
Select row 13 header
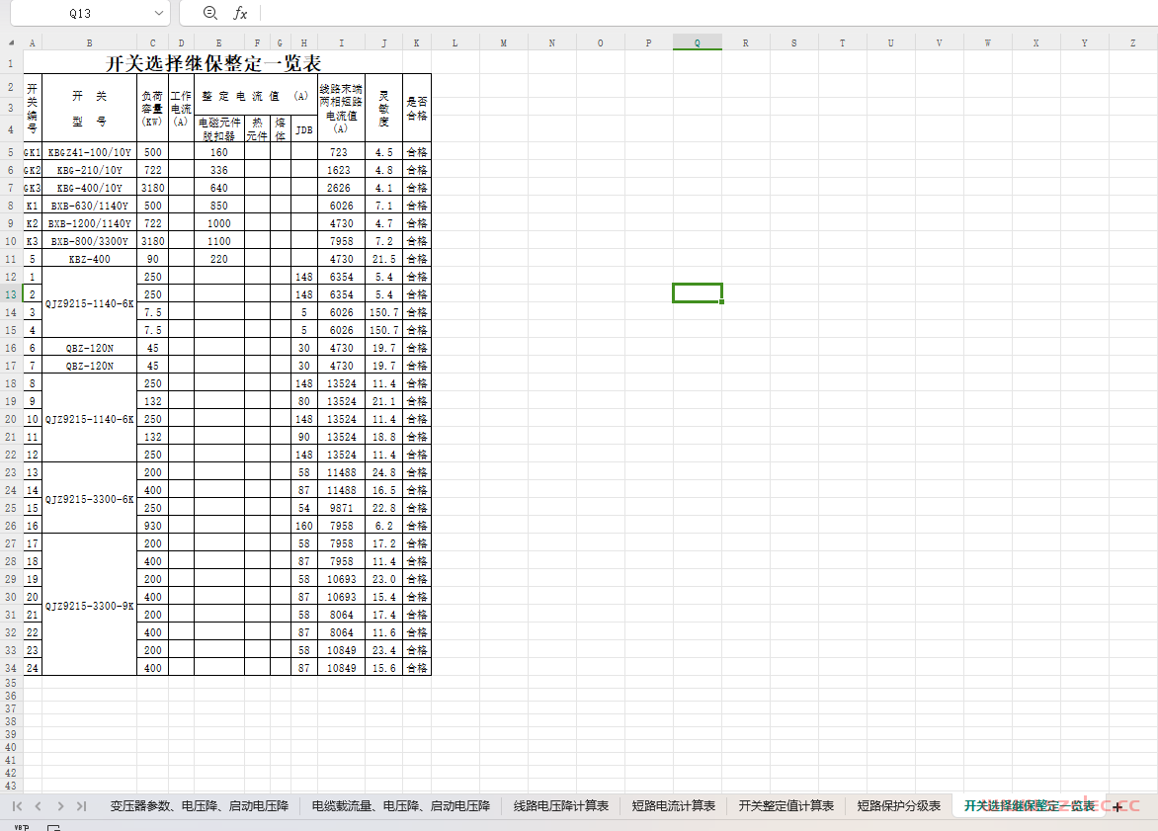(11, 294)
